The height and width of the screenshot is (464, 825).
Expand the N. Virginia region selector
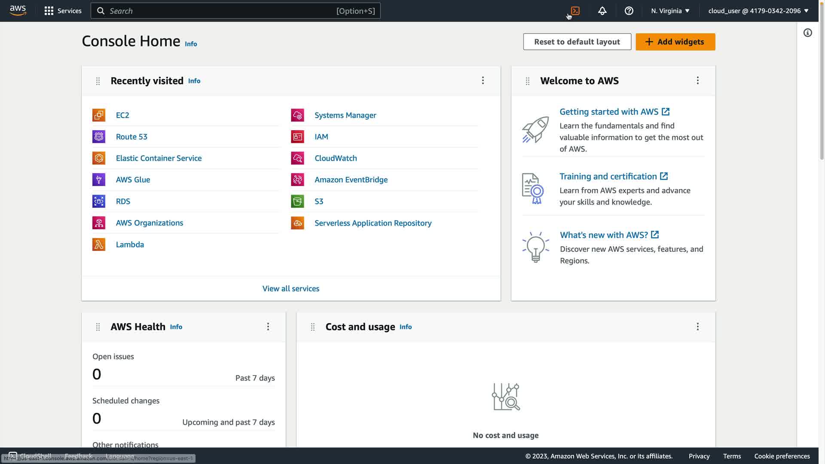(x=670, y=11)
